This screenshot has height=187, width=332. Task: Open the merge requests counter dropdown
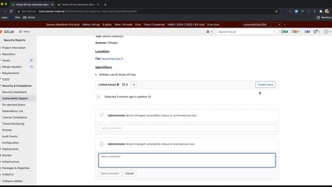point(296,32)
